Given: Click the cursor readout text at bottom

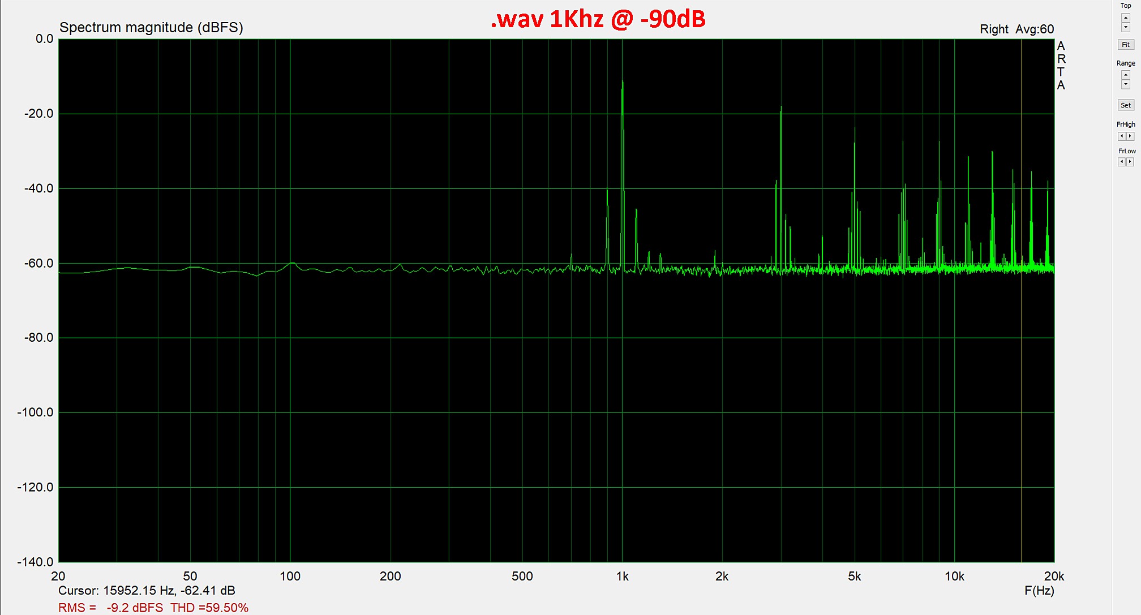Looking at the screenshot, I should pyautogui.click(x=147, y=591).
